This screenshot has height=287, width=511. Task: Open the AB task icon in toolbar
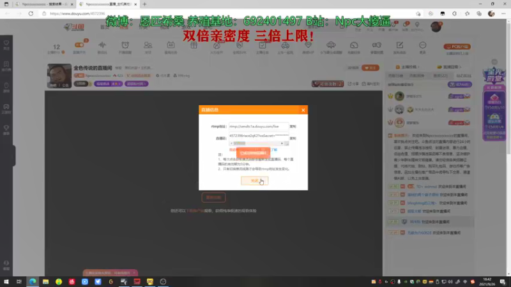[171, 45]
